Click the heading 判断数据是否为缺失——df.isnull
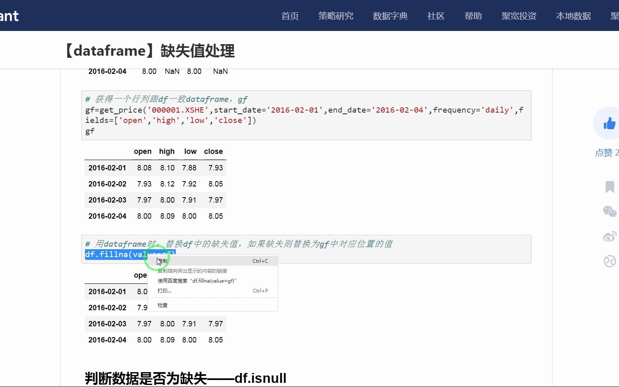Image resolution: width=619 pixels, height=387 pixels. point(185,378)
